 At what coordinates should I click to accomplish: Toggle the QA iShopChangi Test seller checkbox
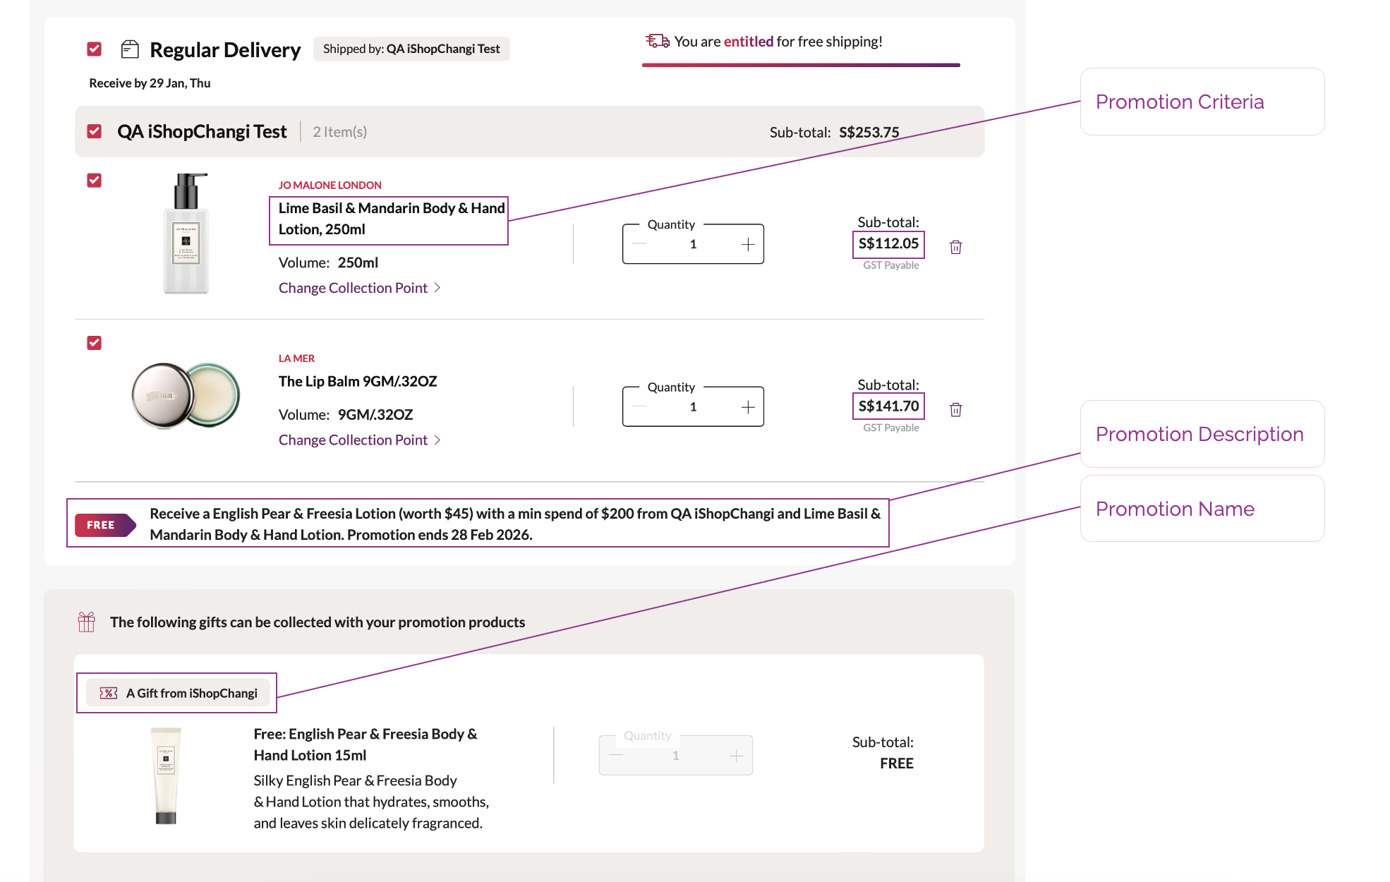point(94,131)
